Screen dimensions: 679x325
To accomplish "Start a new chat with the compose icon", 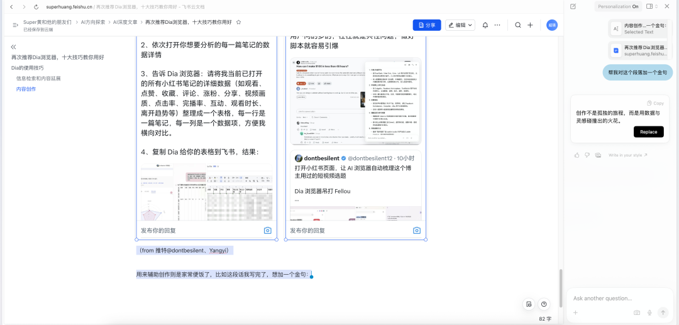I will point(573,6).
